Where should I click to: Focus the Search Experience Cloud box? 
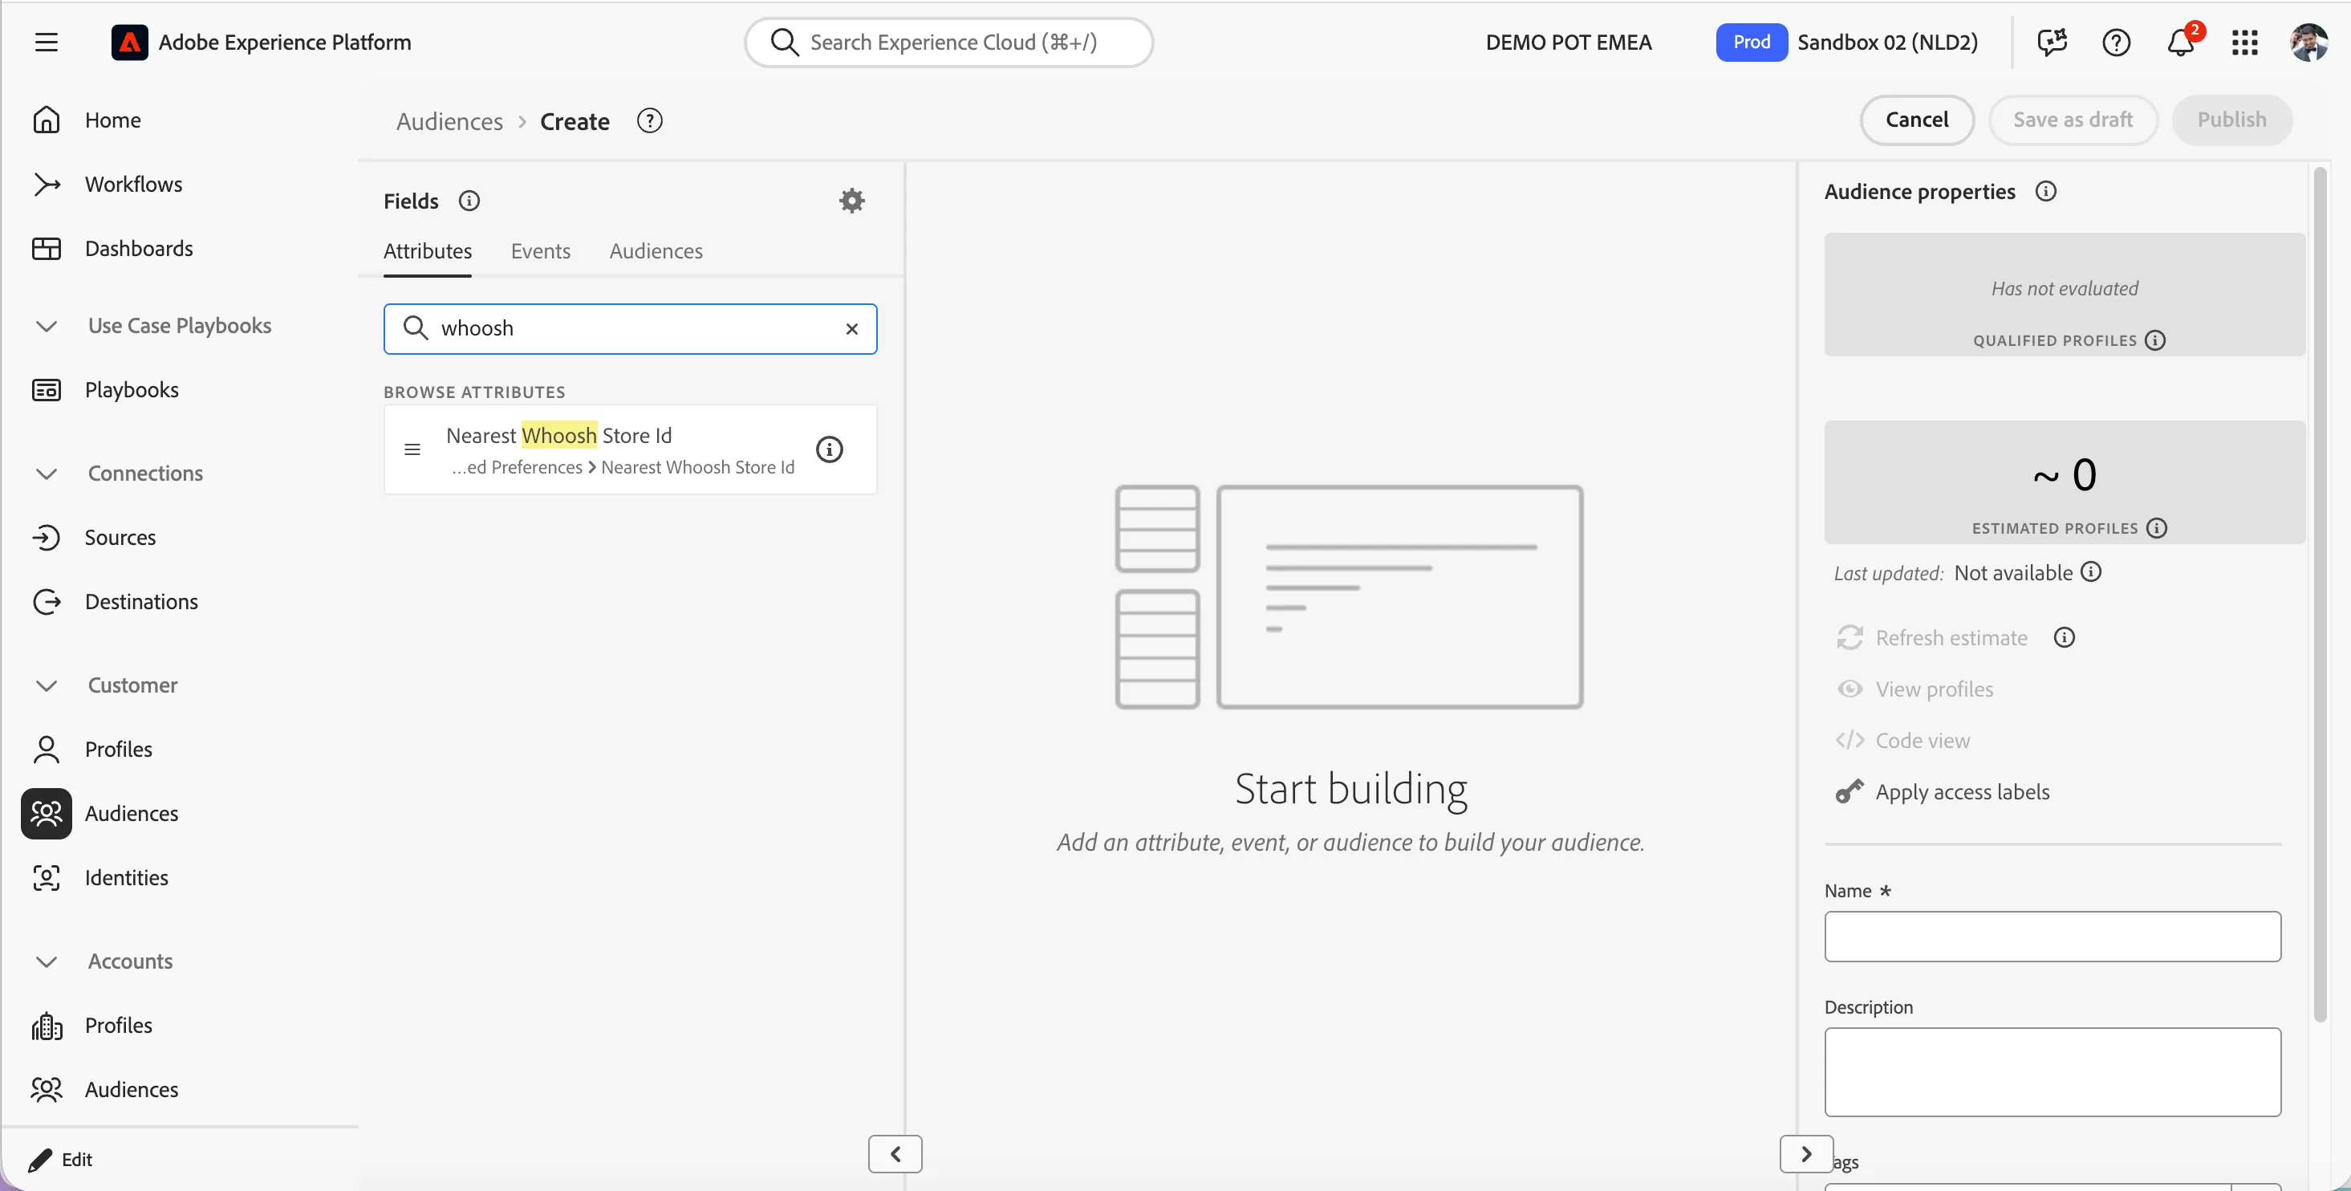949,42
